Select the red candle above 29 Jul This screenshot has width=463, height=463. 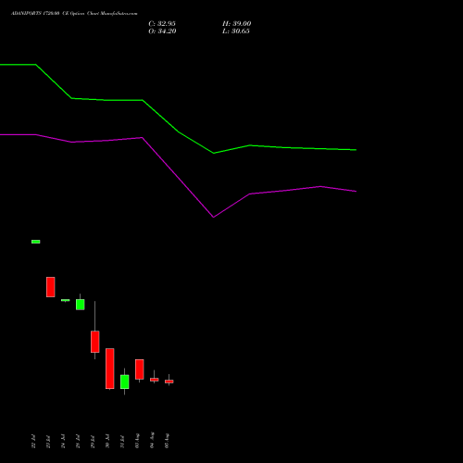(x=95, y=342)
